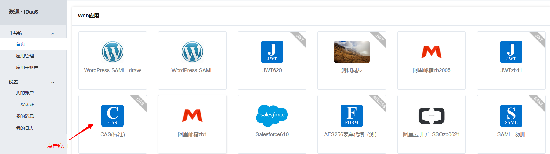This screenshot has height=154, width=550.
Task: Click the CAS(标准) application icon
Action: [112, 116]
